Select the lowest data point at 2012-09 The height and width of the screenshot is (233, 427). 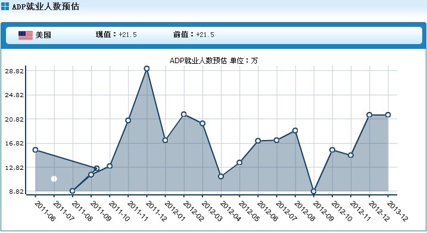[x=314, y=191]
